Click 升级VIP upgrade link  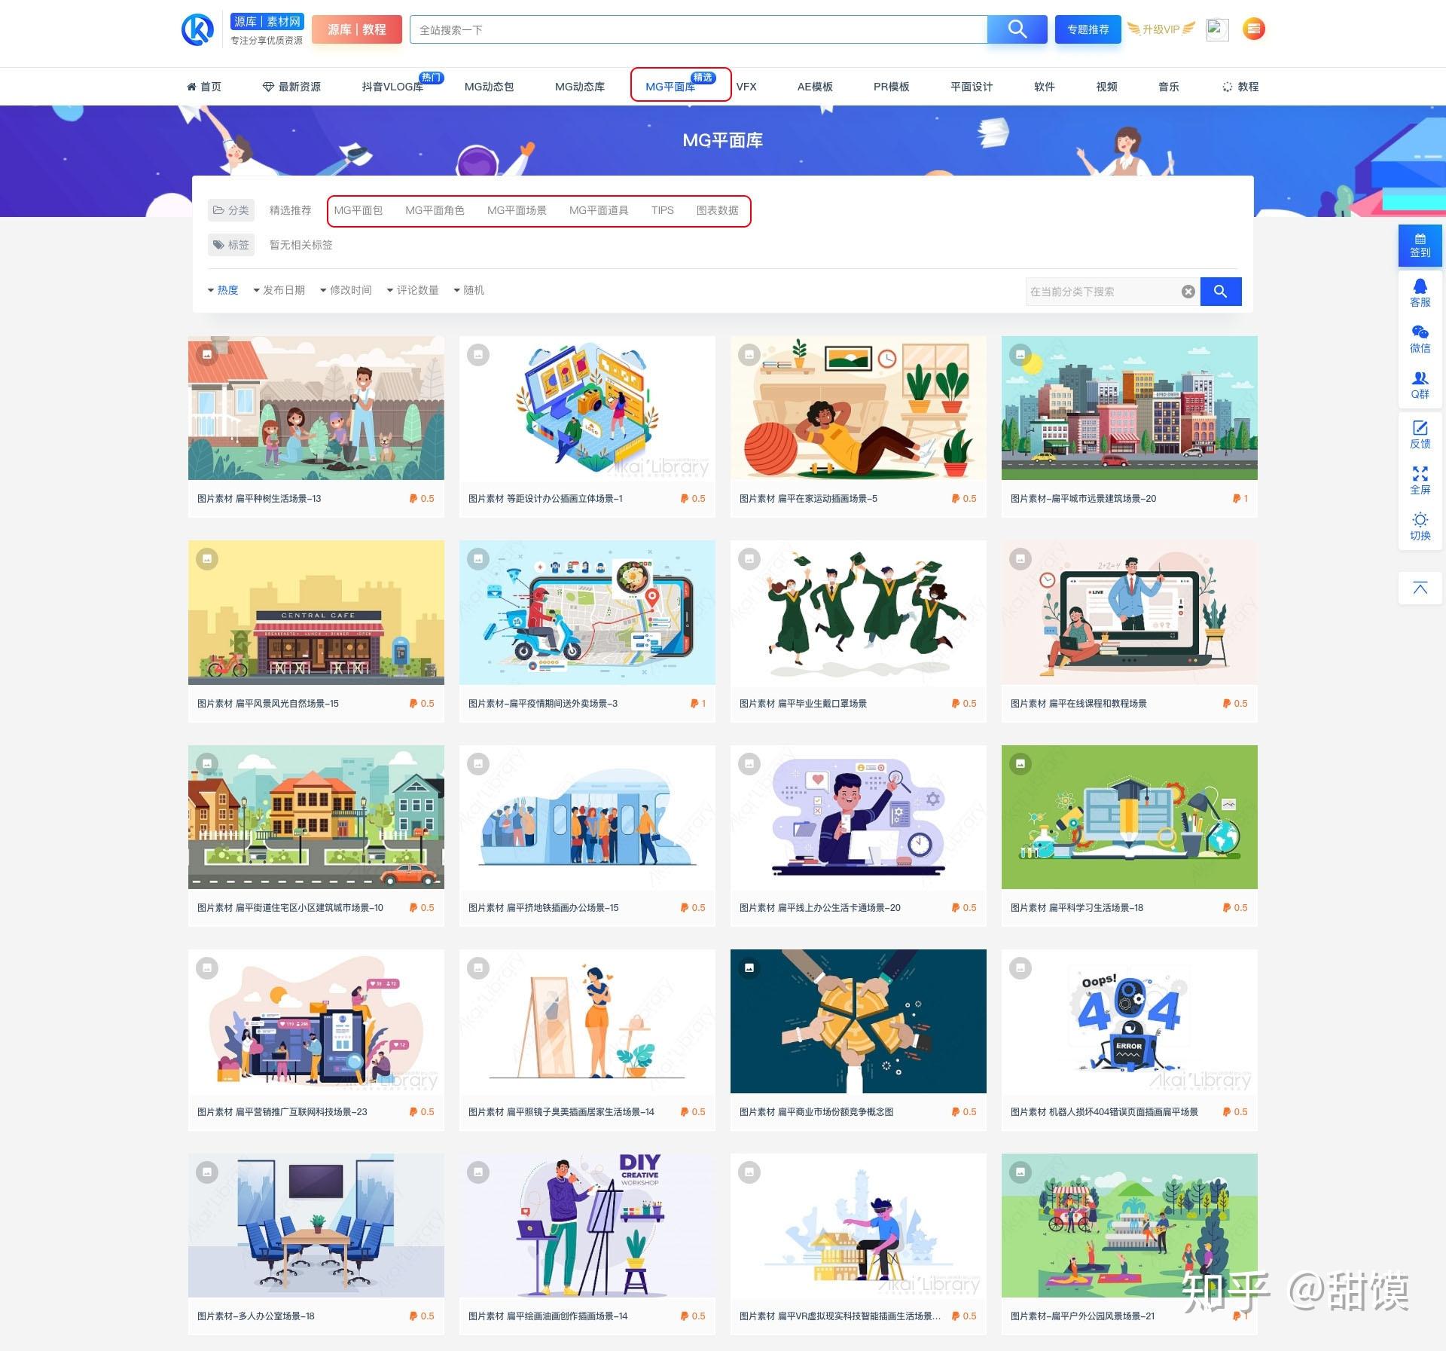(1161, 29)
